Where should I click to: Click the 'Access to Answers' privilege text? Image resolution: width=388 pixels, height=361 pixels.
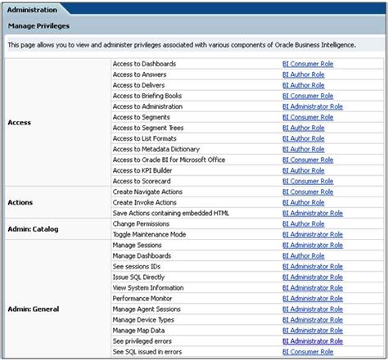coord(139,74)
